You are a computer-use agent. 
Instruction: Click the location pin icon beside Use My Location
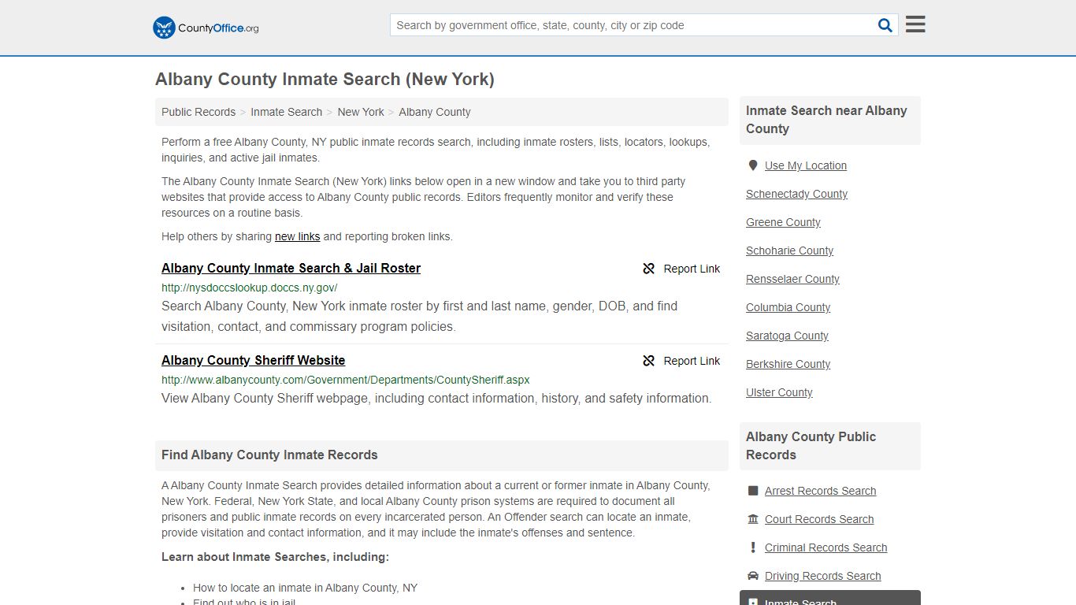(753, 165)
